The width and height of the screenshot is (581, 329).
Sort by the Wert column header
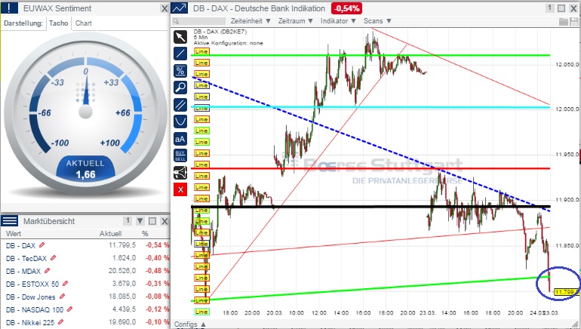click(14, 234)
